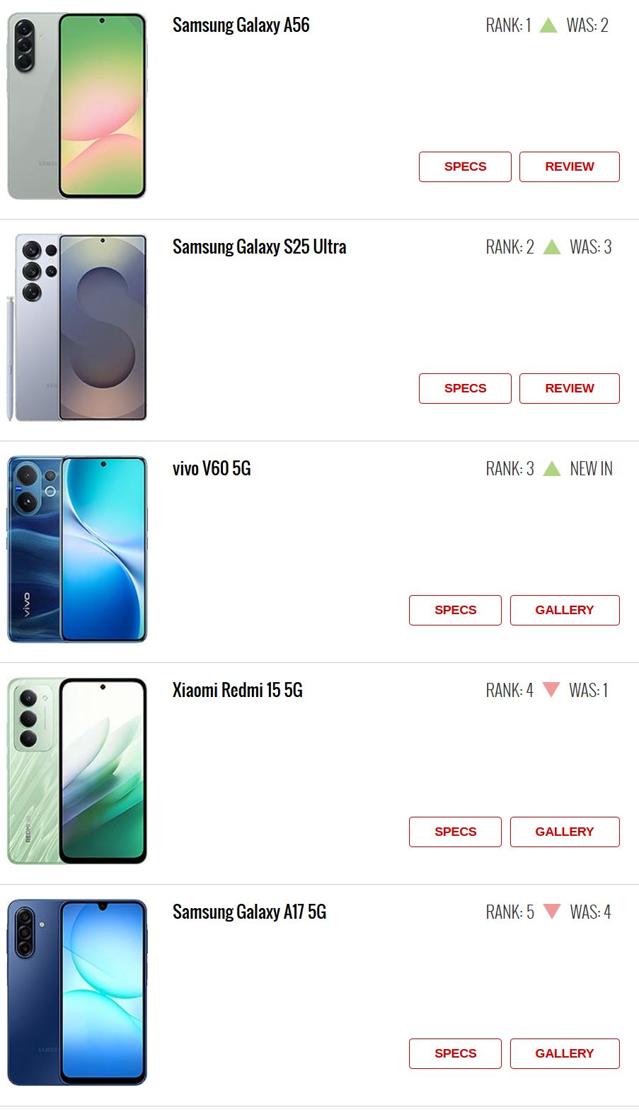The image size is (639, 1110).
Task: Open the vivo V60 5G gallery
Action: tap(565, 610)
